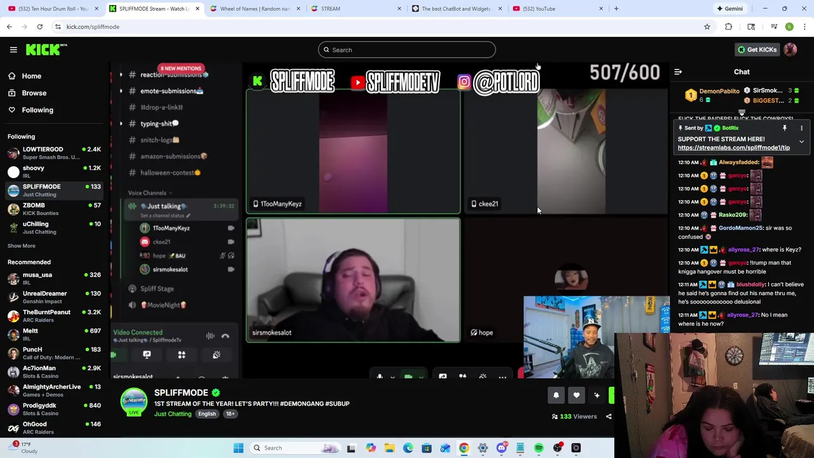This screenshot has height=458, width=814.
Task: Click the 133 Viewers count
Action: tap(574, 417)
